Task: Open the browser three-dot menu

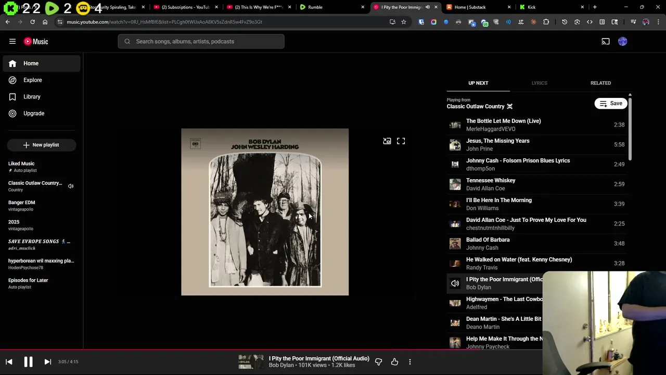Action: (658, 22)
